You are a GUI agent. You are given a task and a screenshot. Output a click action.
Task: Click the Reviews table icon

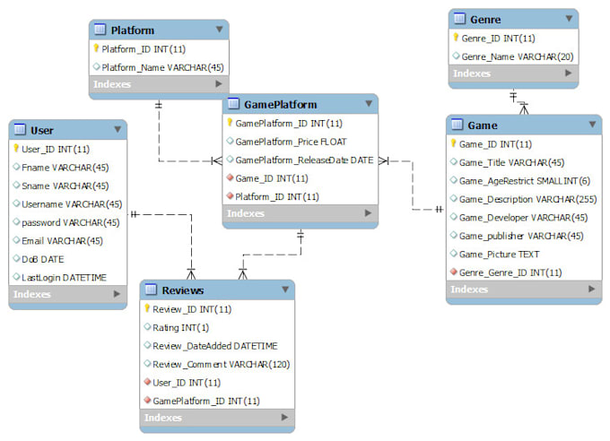point(151,290)
